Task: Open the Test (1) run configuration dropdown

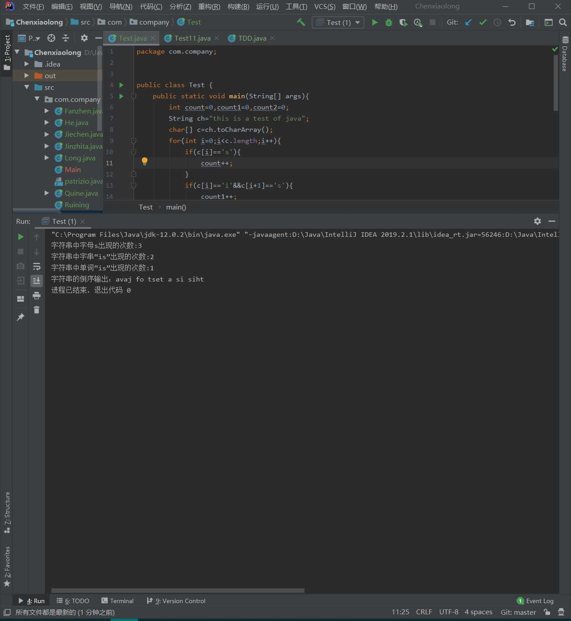Action: (338, 22)
